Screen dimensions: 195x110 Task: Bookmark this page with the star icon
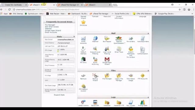point(179,9)
